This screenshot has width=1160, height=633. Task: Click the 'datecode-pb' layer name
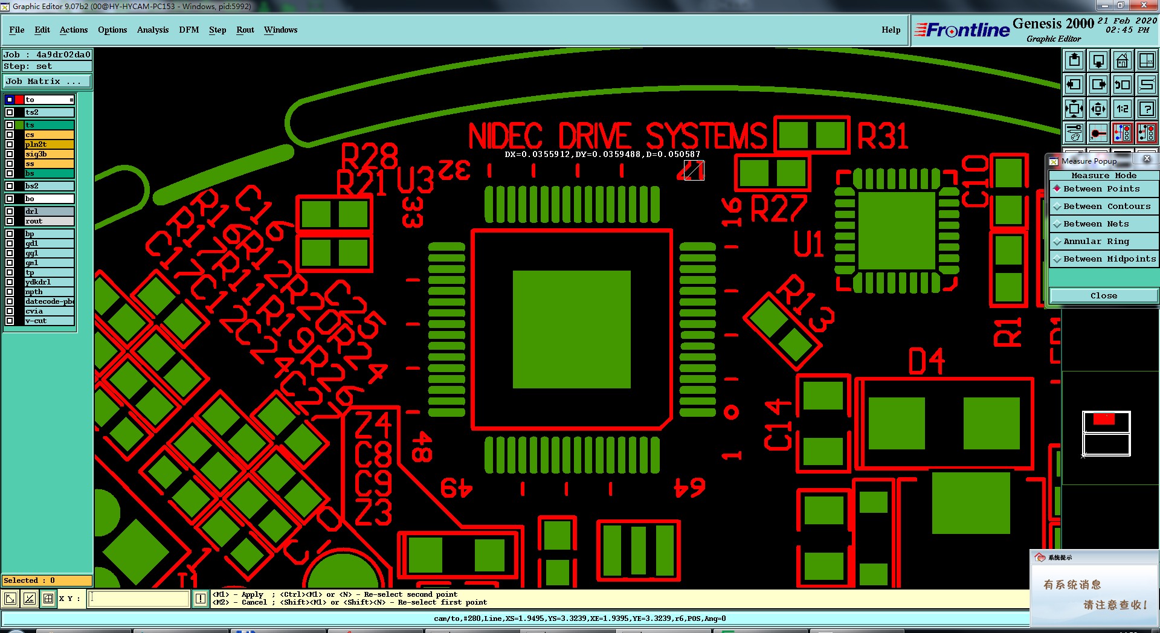coord(50,301)
